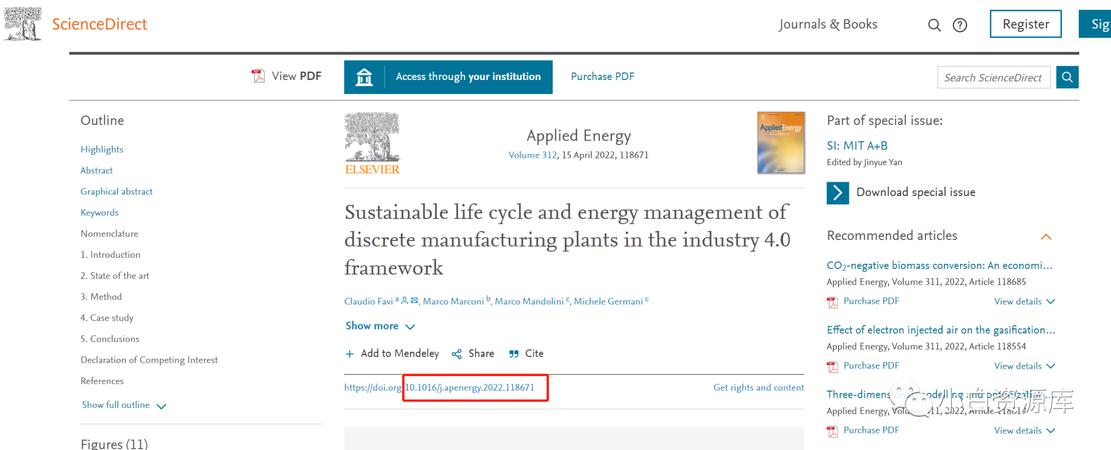Open the ScienceDirect home link

click(99, 24)
